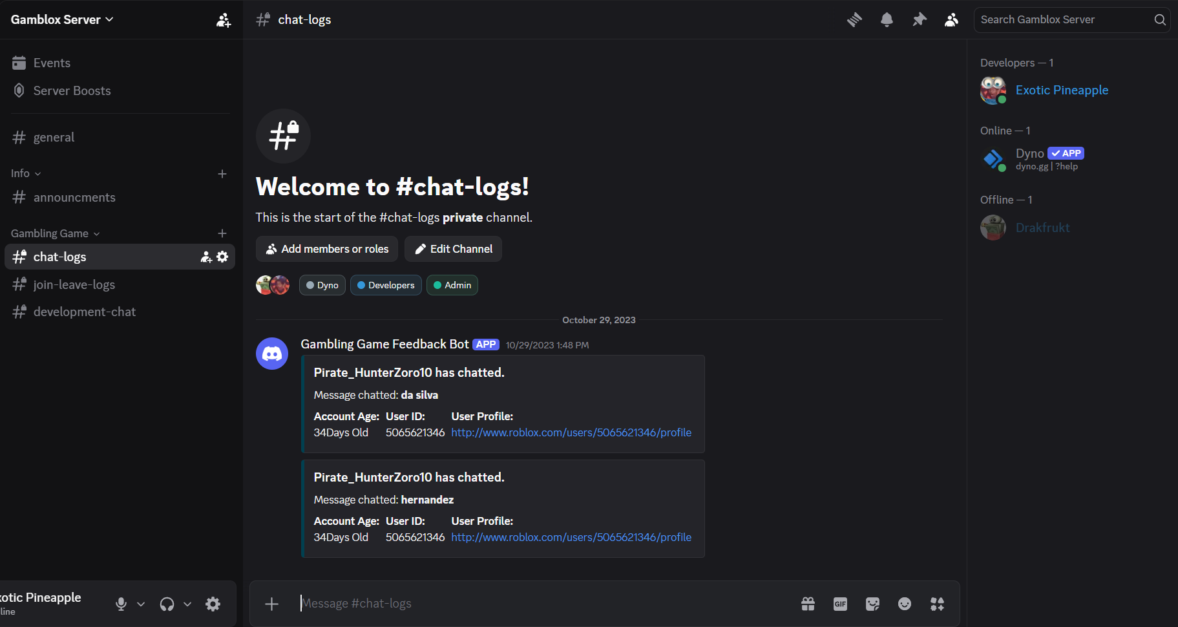Open microphone input options arrow
This screenshot has height=627, width=1178.
141,604
